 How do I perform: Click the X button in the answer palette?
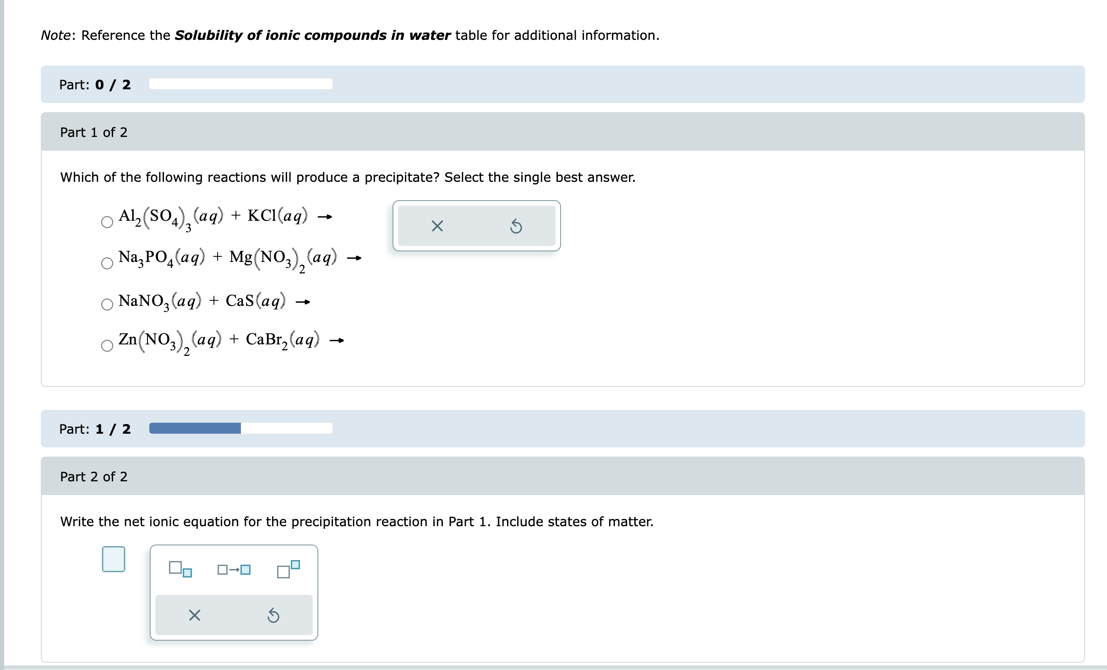[x=194, y=615]
